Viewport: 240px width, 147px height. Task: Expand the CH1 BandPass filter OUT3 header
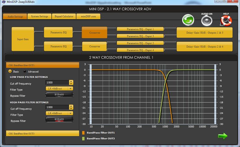pyautogui.click(x=43, y=133)
